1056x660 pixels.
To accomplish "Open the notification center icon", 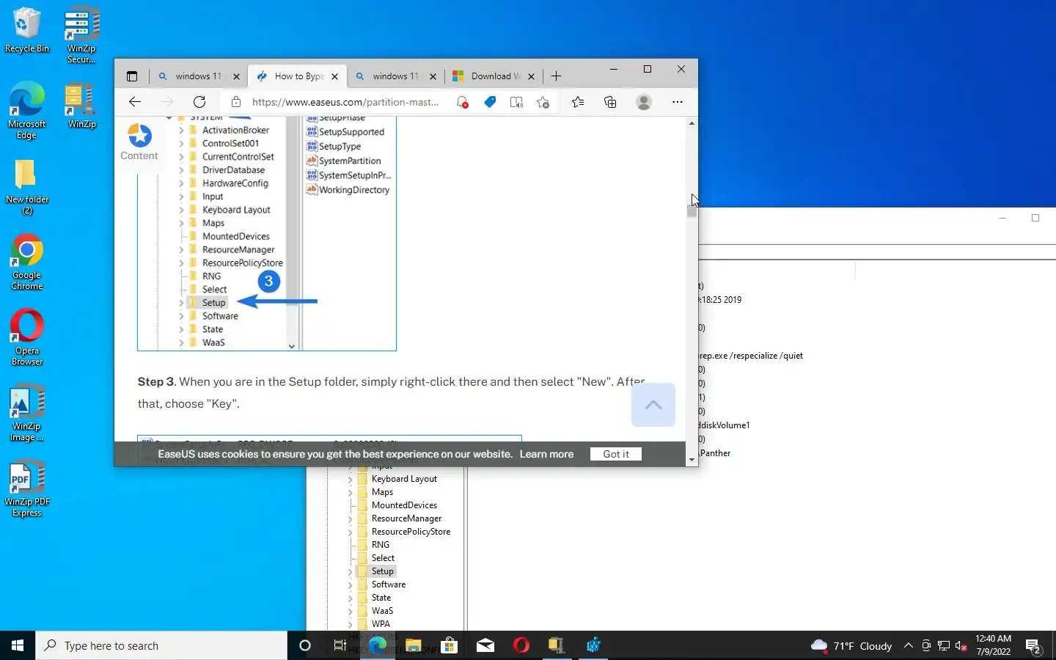I will (x=1034, y=646).
